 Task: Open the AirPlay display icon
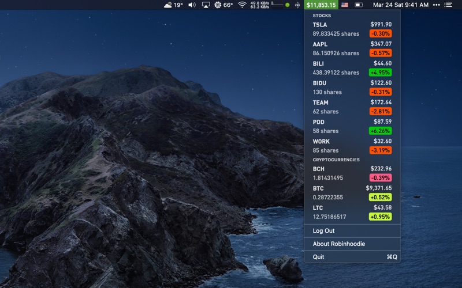(x=206, y=5)
